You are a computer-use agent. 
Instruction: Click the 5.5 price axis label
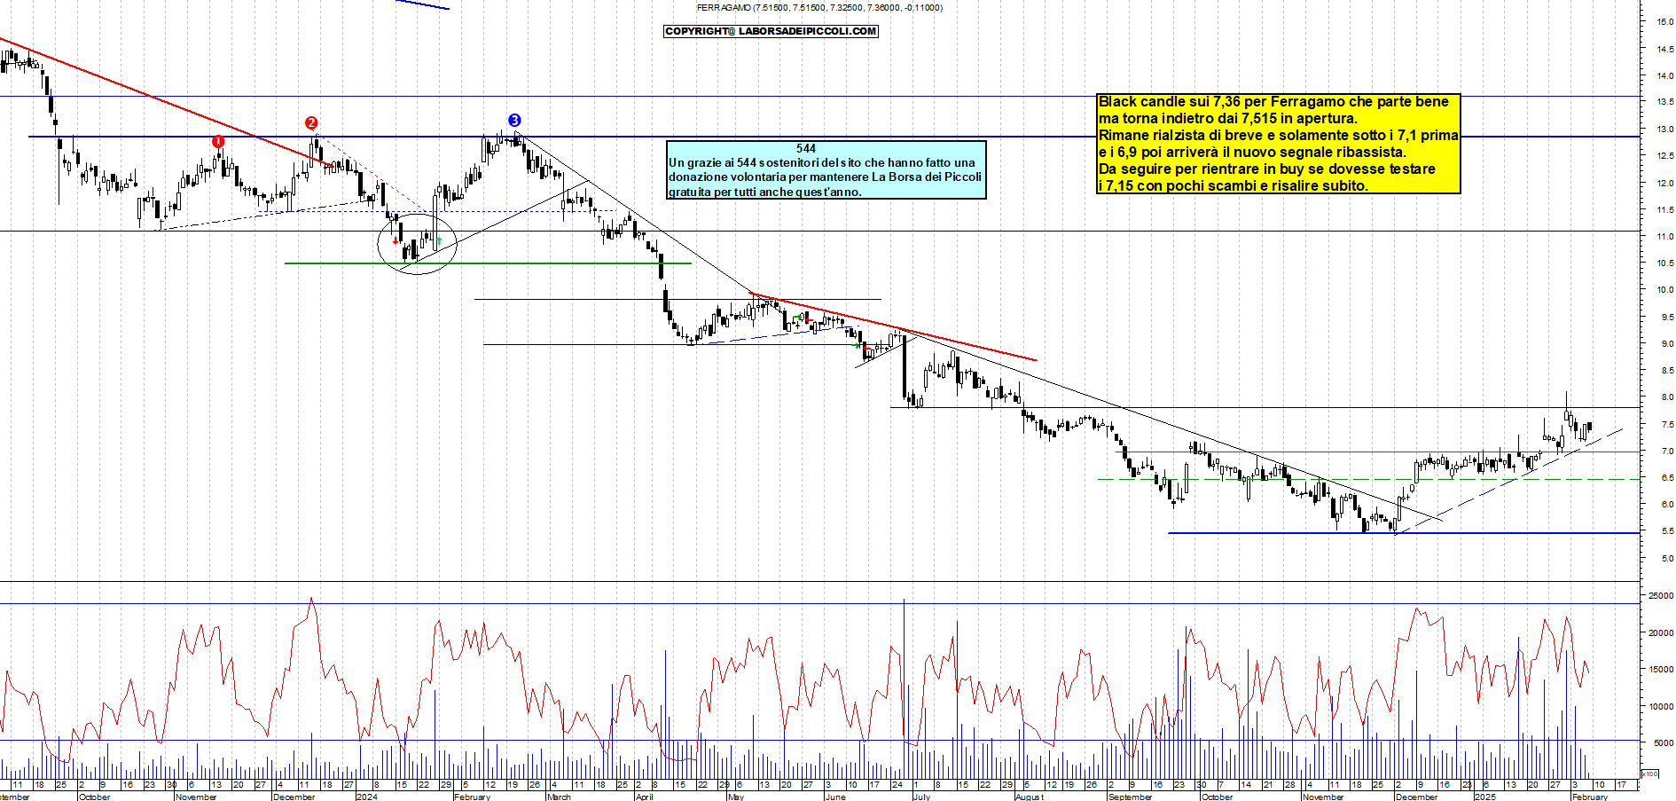[1667, 531]
